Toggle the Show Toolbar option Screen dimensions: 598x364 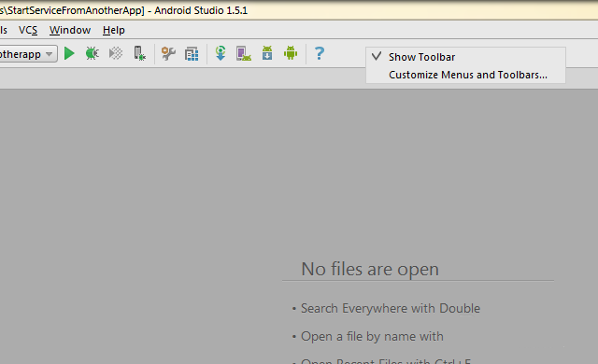pyautogui.click(x=465, y=57)
